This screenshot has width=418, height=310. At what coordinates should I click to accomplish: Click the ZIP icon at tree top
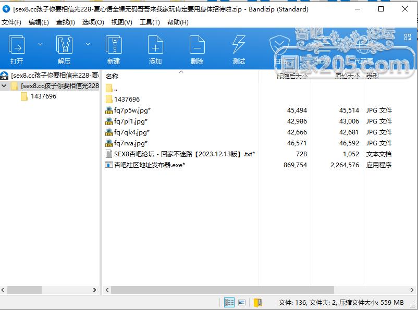coord(5,76)
